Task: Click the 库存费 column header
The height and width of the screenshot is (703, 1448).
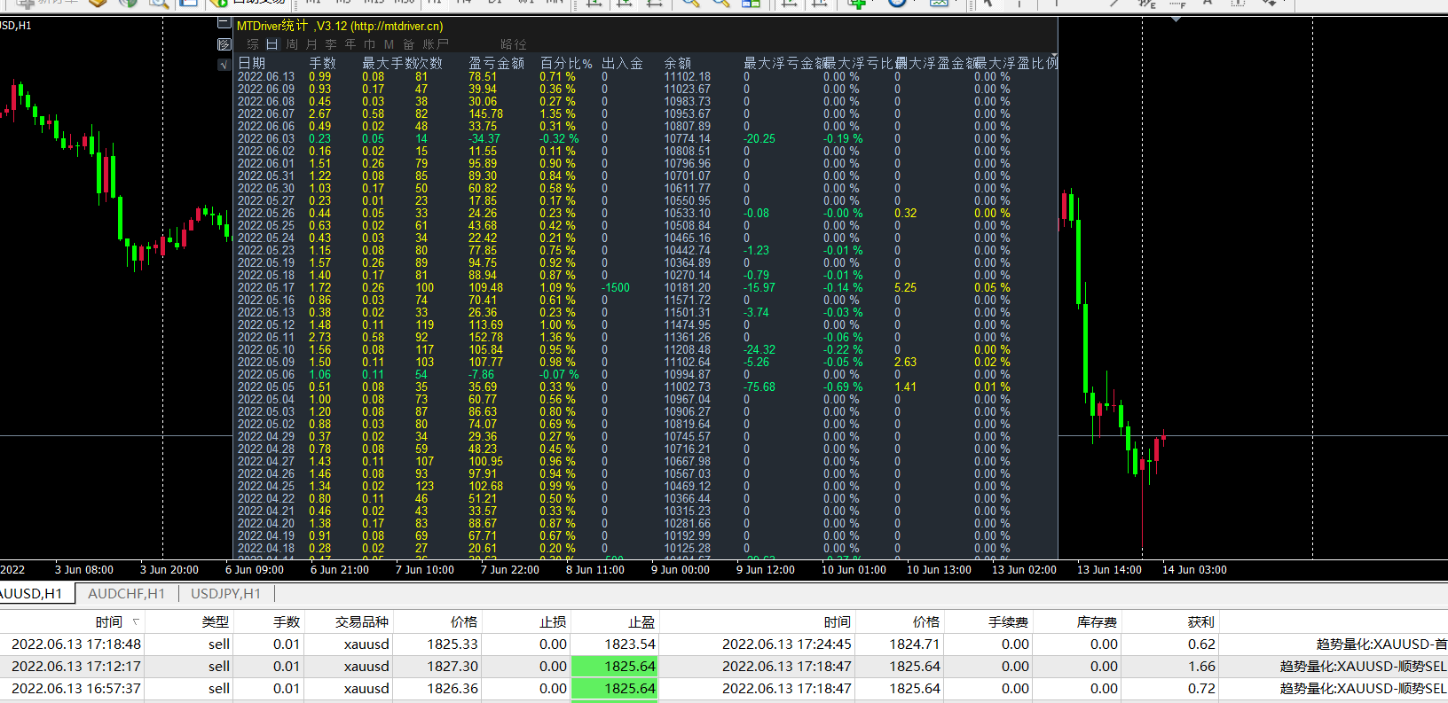Action: coord(1098,622)
